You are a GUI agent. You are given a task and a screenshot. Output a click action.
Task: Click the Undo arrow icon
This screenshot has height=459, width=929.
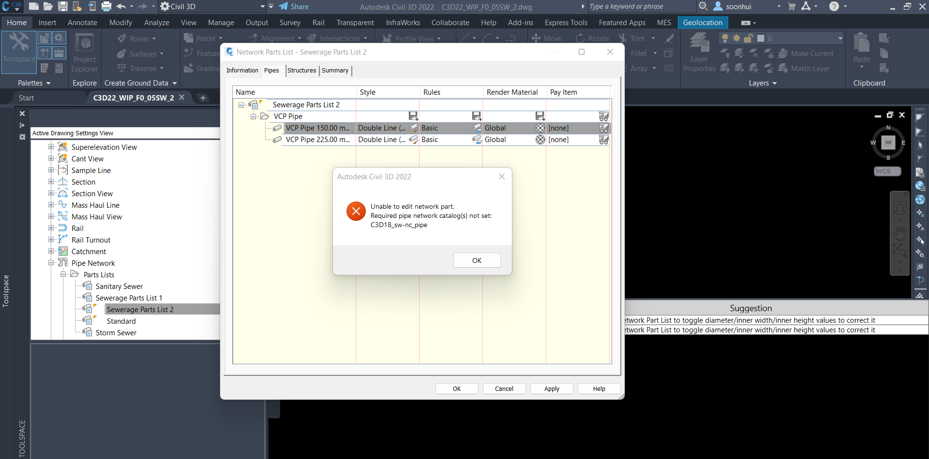121,6
